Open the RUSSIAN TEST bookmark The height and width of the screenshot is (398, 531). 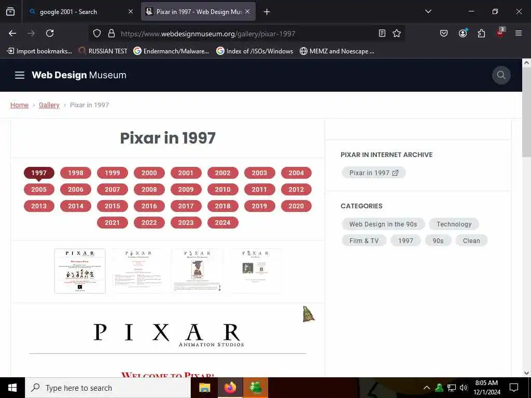[103, 51]
